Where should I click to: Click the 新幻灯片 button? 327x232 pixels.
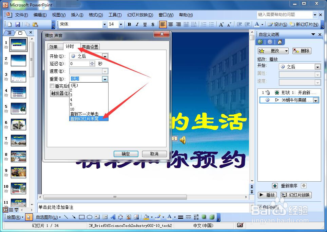pyautogui.click(x=304, y=24)
